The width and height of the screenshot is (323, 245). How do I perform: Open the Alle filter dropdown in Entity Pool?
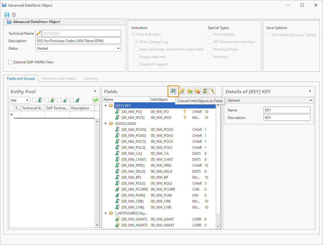(19, 100)
